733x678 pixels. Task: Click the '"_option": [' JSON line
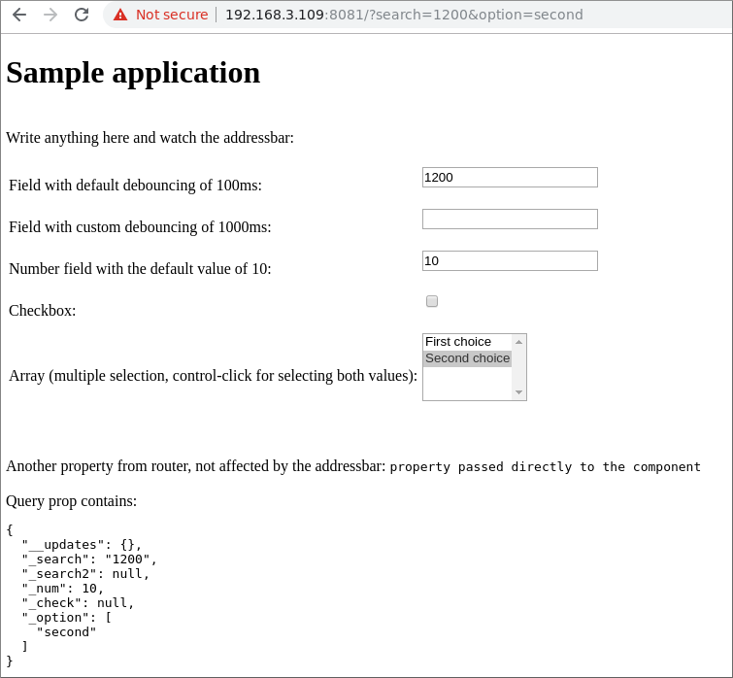66,618
